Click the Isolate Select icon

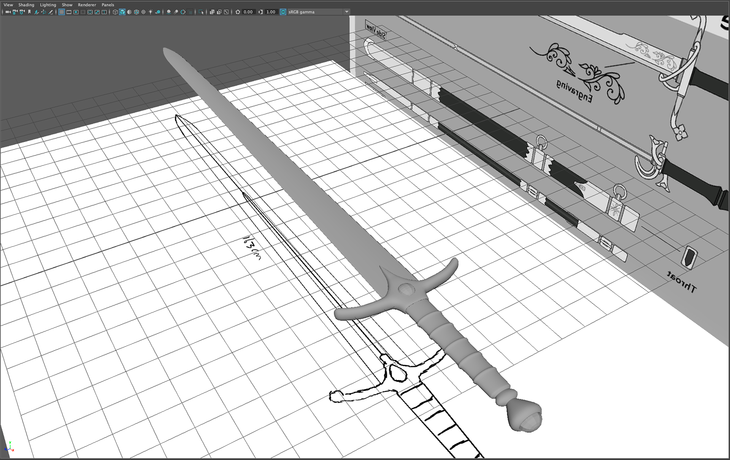tap(201, 12)
